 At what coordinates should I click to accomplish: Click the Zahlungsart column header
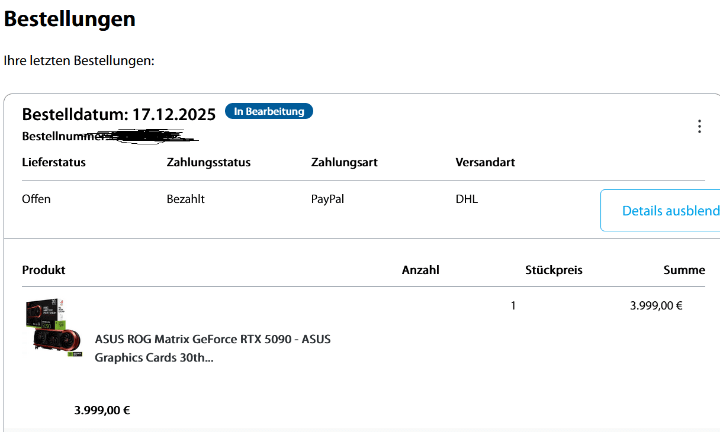(x=344, y=162)
